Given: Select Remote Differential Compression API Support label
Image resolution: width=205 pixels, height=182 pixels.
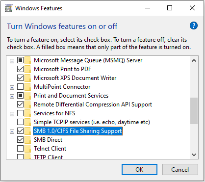Looking at the screenshot, I should tap(93, 104).
